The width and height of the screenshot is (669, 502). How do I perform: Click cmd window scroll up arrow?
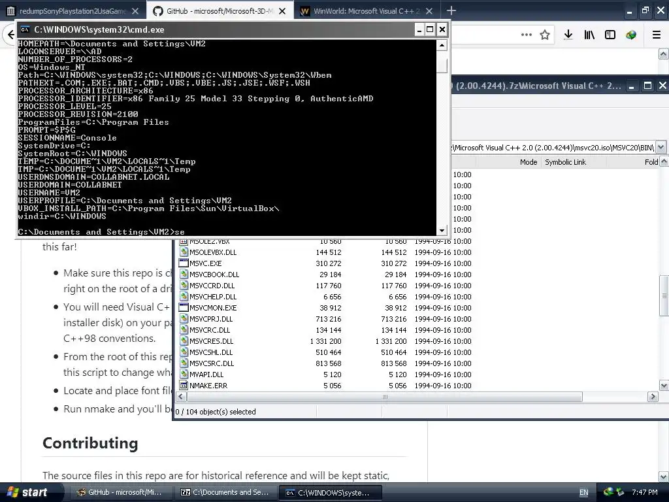click(442, 45)
